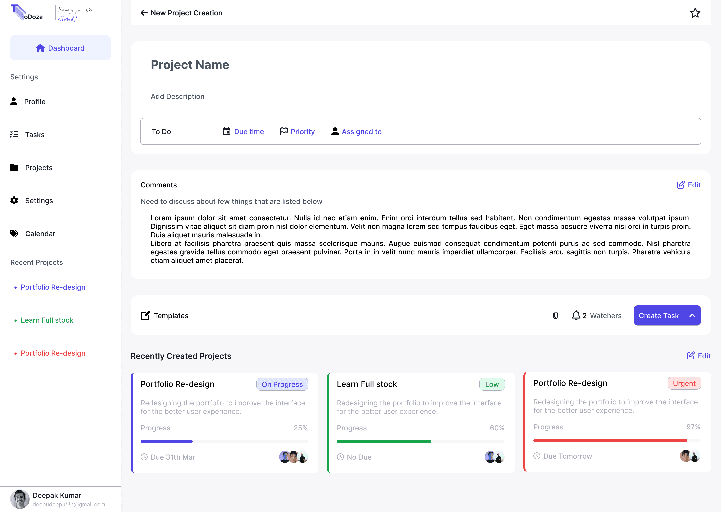This screenshot has height=512, width=721.
Task: Click the ToDoza logo
Action: click(x=27, y=12)
